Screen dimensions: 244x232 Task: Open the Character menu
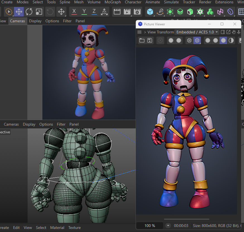(x=133, y=2)
